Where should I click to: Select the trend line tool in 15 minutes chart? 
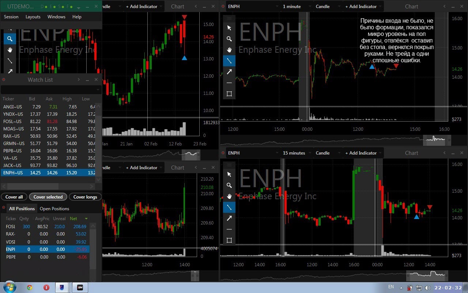coord(229,207)
